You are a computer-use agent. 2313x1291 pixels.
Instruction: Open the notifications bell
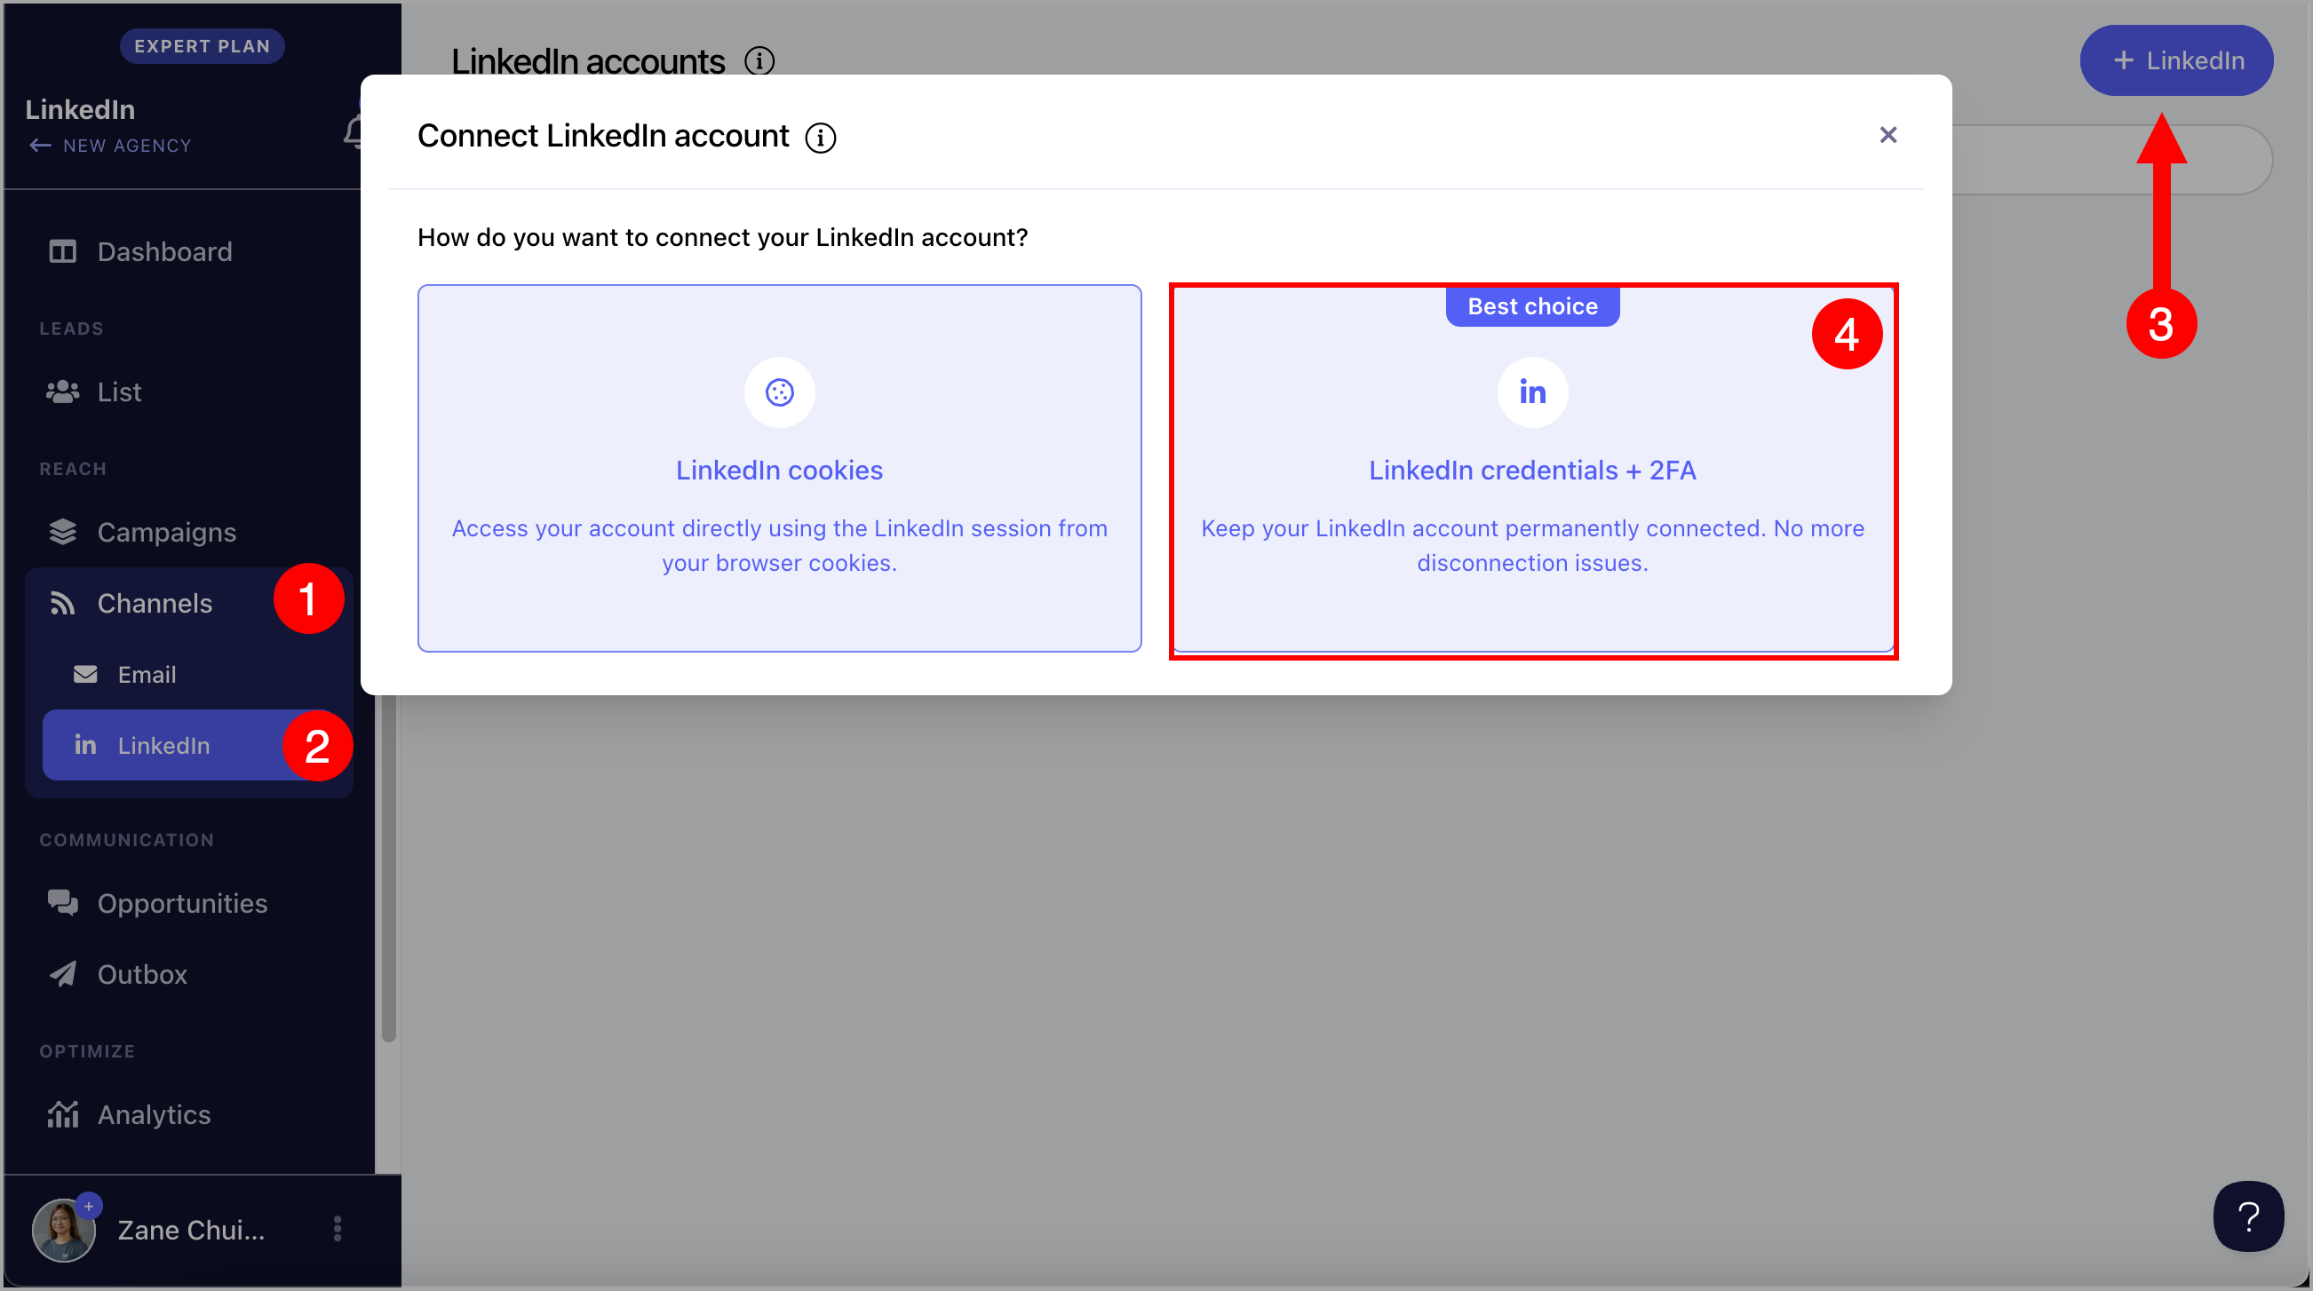(353, 132)
